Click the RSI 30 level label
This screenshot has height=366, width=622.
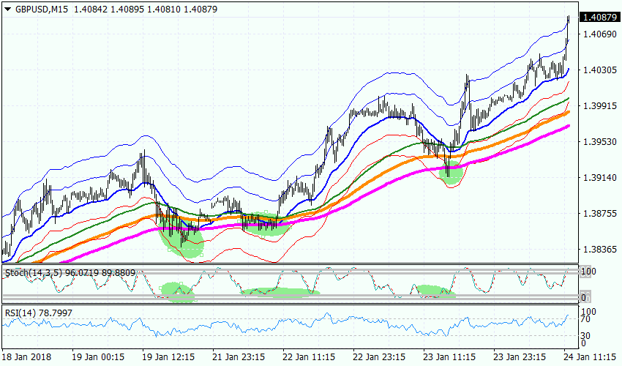click(585, 335)
